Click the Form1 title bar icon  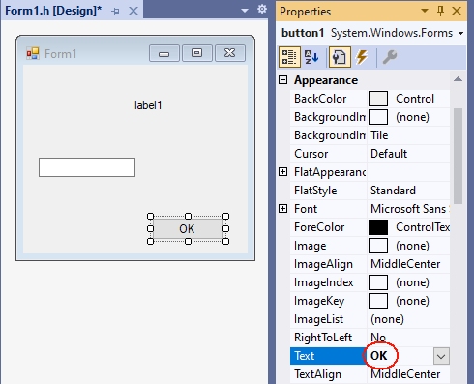tap(33, 53)
